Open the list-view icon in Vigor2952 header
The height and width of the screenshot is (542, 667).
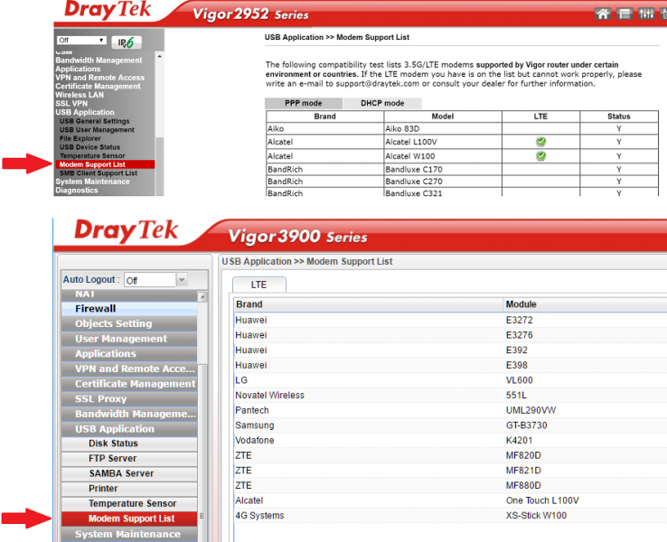pos(624,14)
